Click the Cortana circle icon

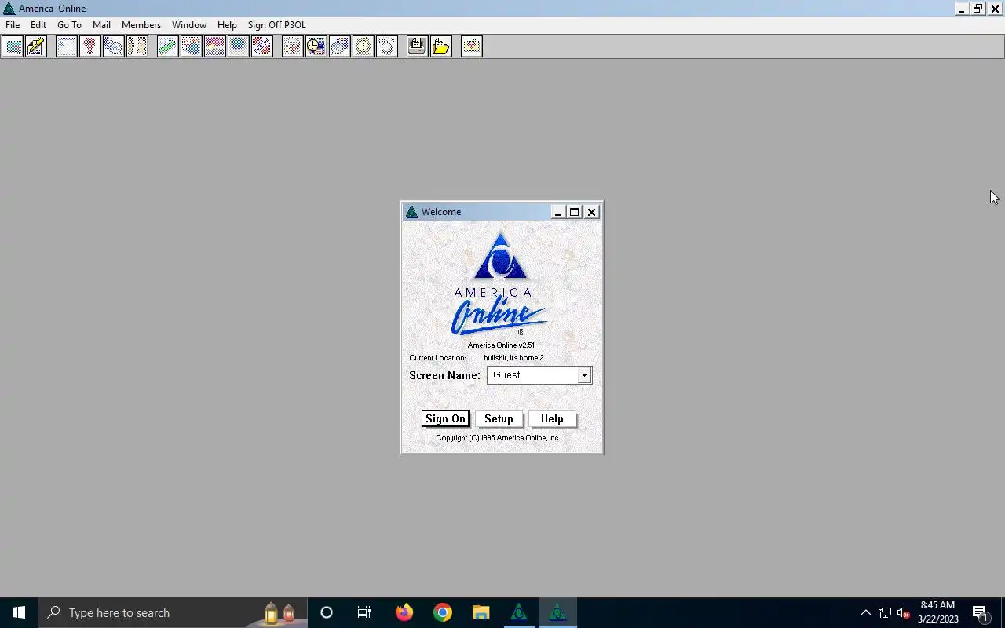[x=327, y=612]
